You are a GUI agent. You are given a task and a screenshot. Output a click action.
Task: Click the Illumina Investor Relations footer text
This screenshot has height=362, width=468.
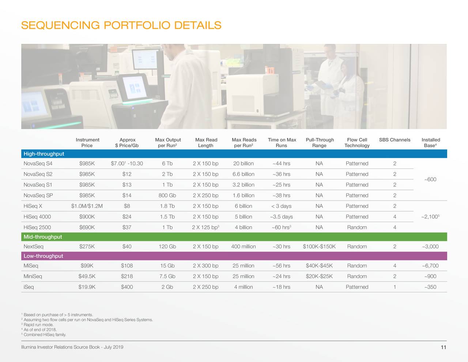(x=72, y=347)
